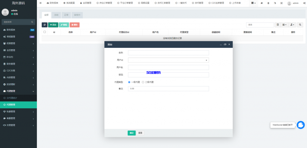The width and height of the screenshot is (307, 148).
Task: Open C2C挂单管理 in the top navigation
Action: point(216,3)
